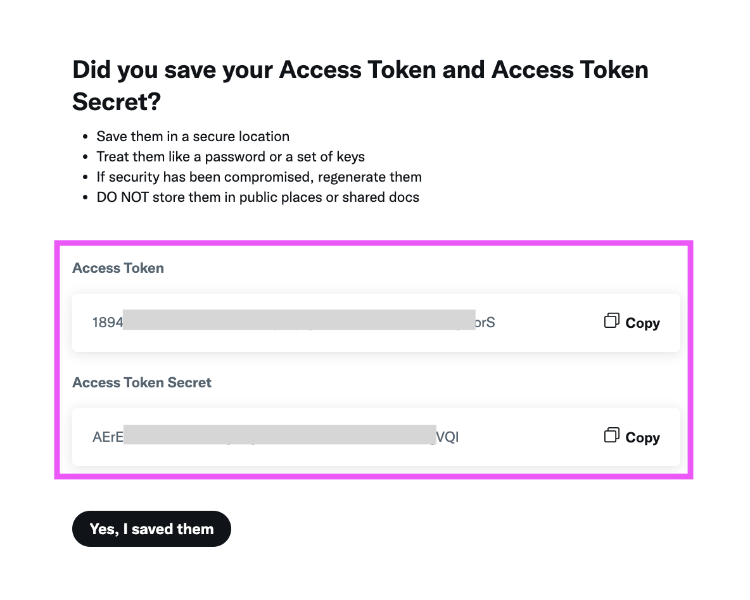Click the copy icon for Access Token Secret
This screenshot has height=600, width=750.
click(x=611, y=435)
